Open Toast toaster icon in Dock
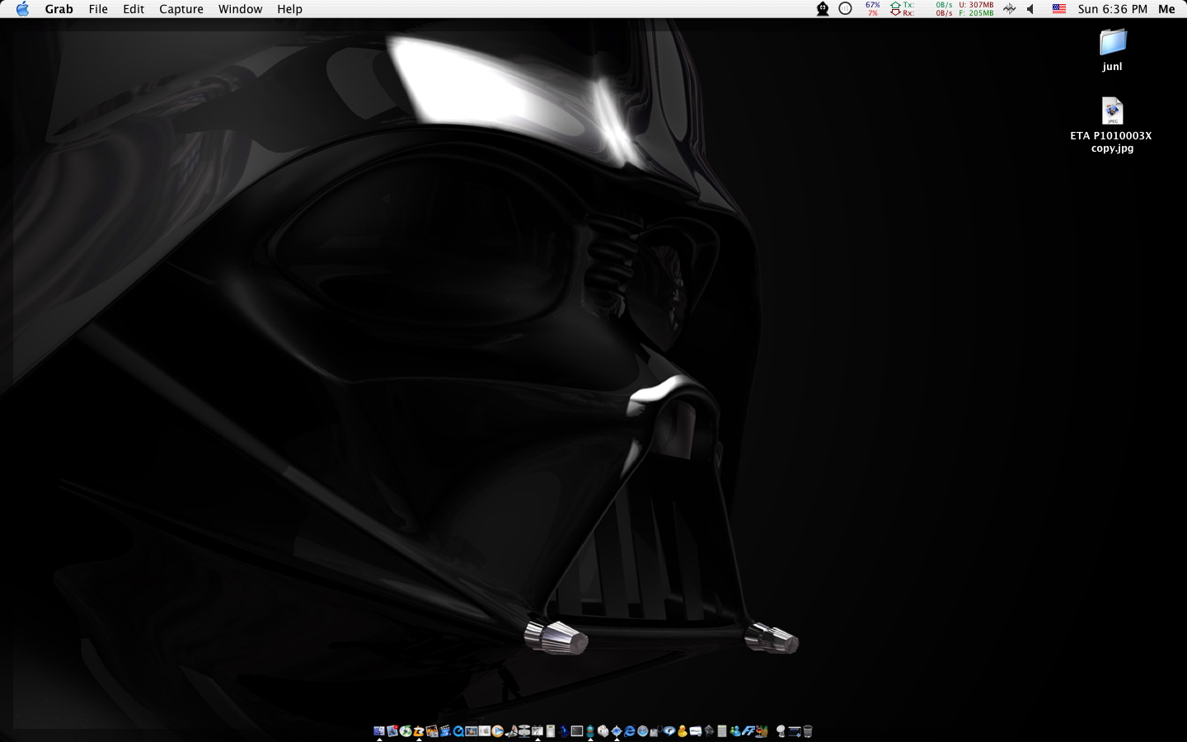The image size is (1187, 742). [603, 731]
